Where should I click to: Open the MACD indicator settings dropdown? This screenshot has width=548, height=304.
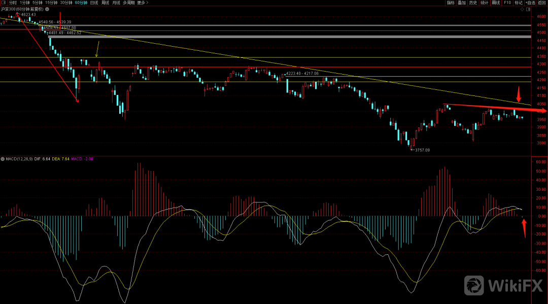(3, 159)
